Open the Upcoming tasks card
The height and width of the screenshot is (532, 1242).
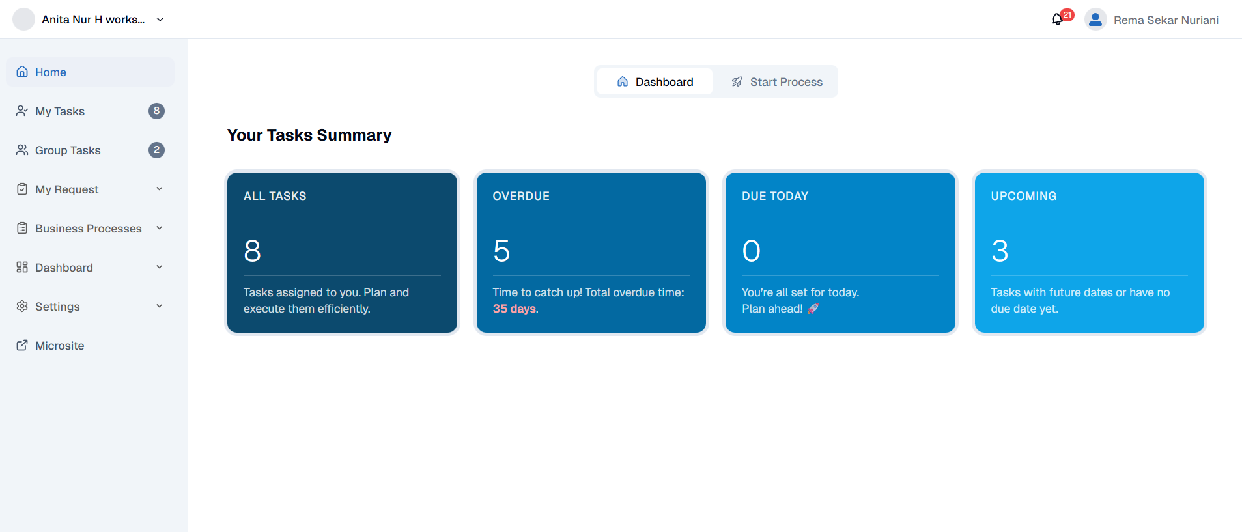(x=1089, y=253)
